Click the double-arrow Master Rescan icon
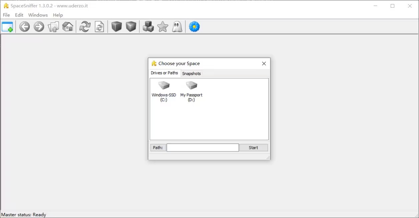 tap(85, 27)
